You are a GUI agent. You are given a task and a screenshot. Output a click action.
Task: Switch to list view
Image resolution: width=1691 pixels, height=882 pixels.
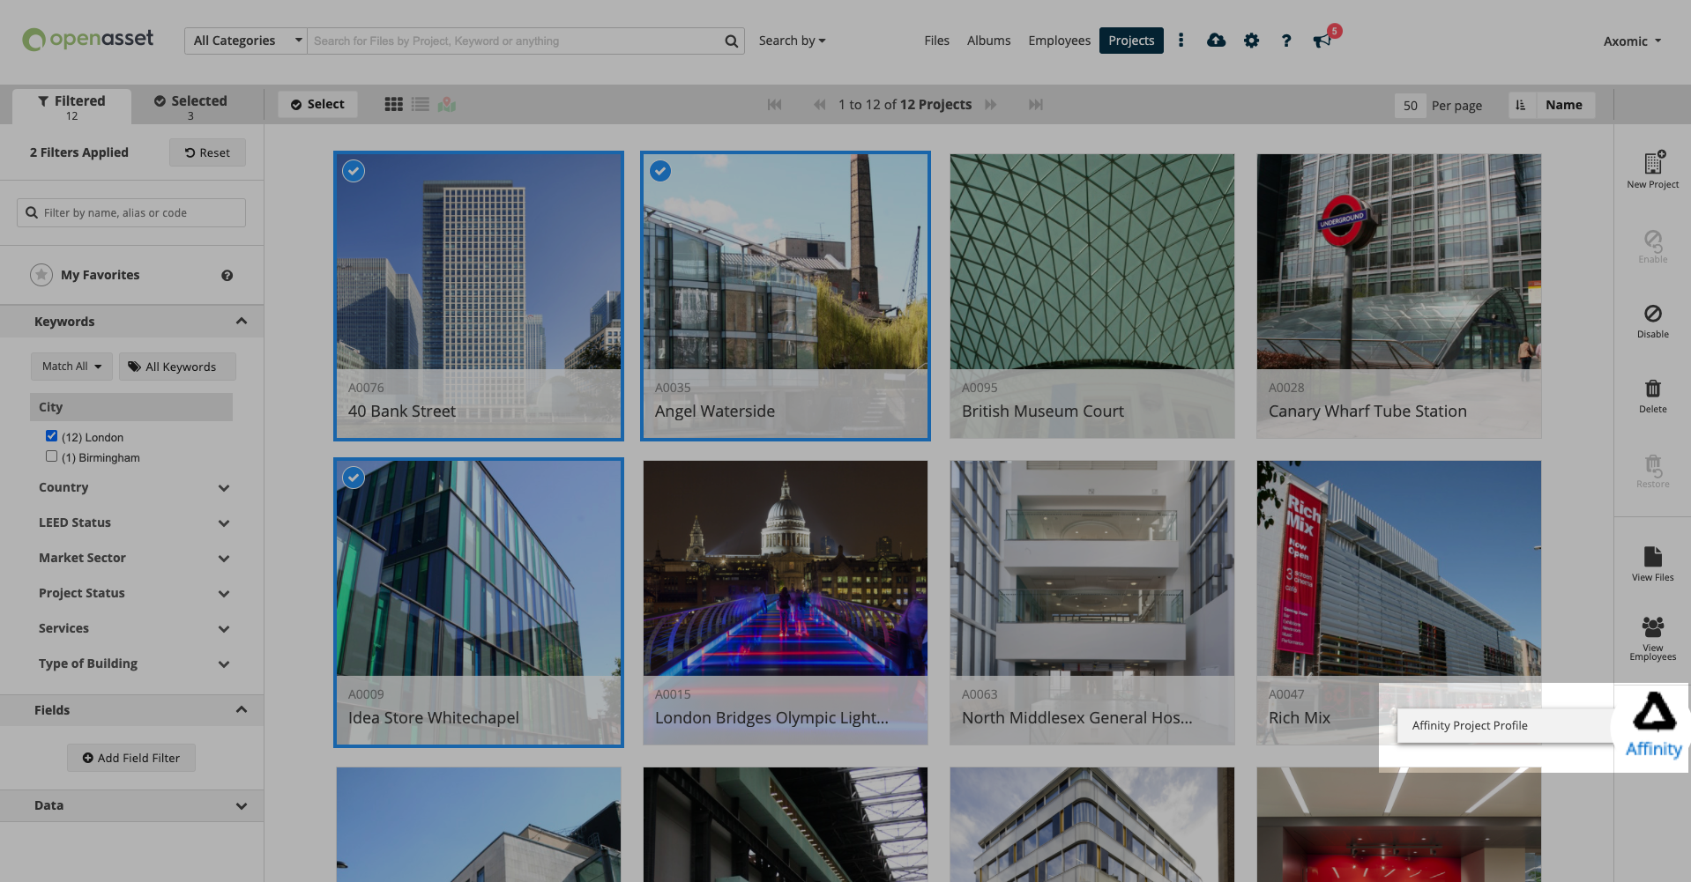421,105
